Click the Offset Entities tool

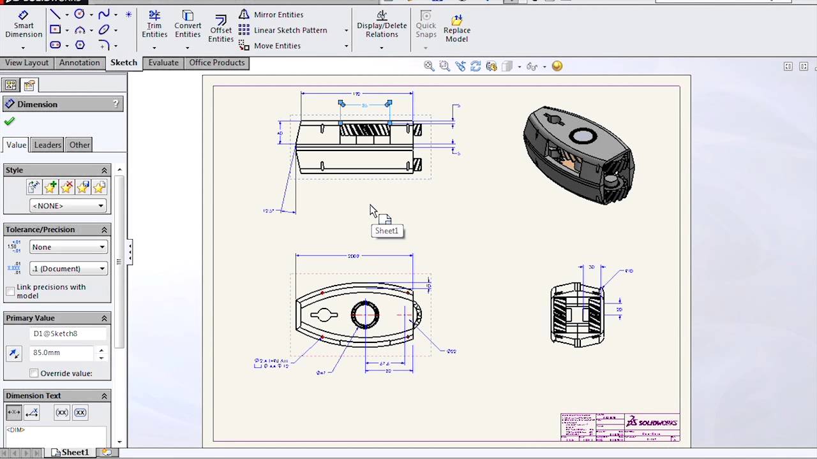221,29
